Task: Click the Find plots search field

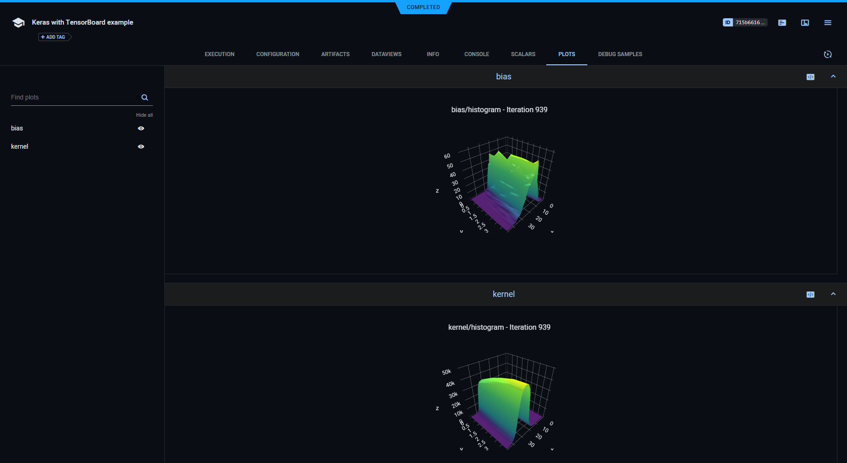Action: point(73,98)
